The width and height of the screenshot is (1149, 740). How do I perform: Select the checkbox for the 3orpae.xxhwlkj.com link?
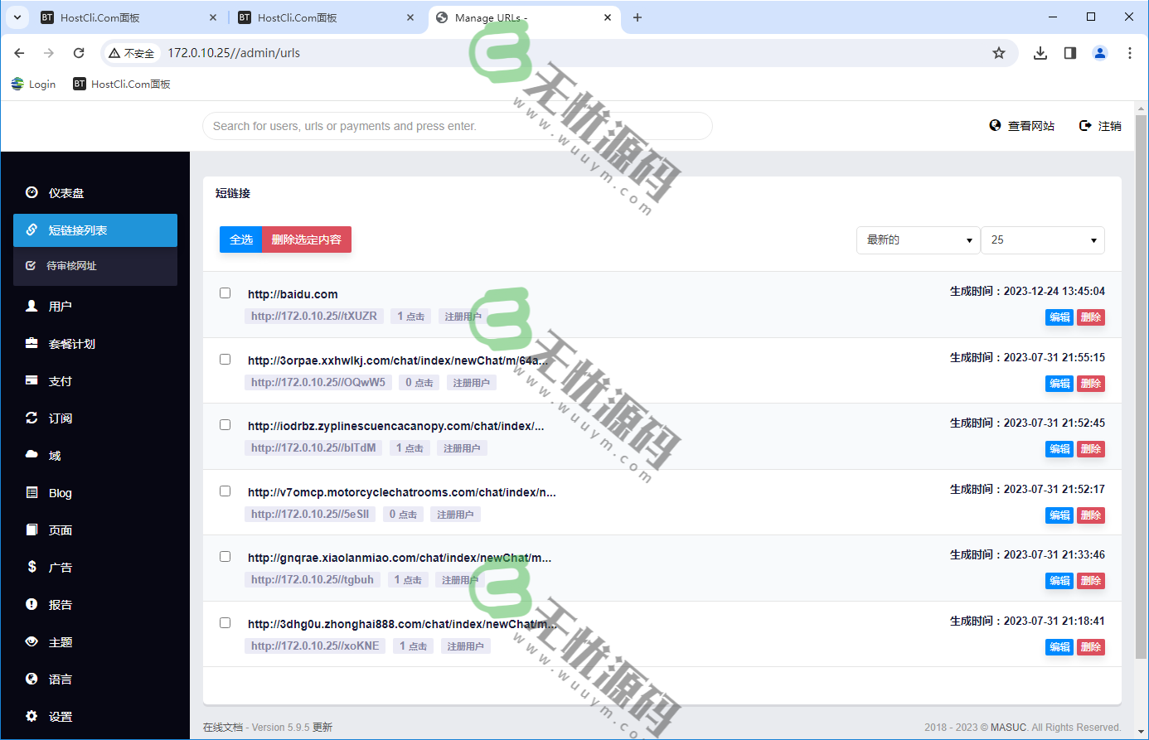coord(225,359)
